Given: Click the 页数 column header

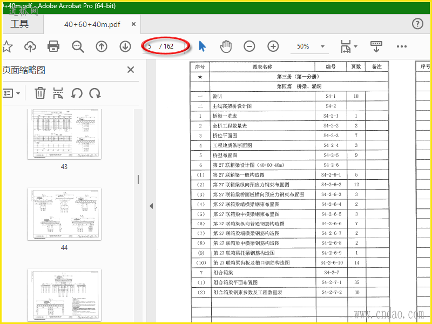Looking at the screenshot, I should coord(356,66).
